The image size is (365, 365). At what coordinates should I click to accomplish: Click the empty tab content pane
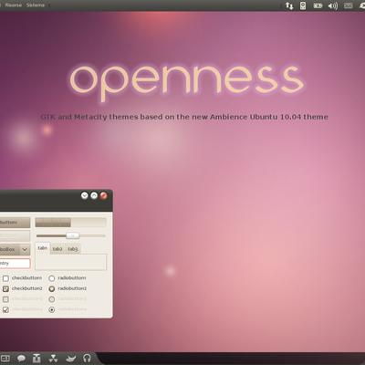[x=71, y=262]
